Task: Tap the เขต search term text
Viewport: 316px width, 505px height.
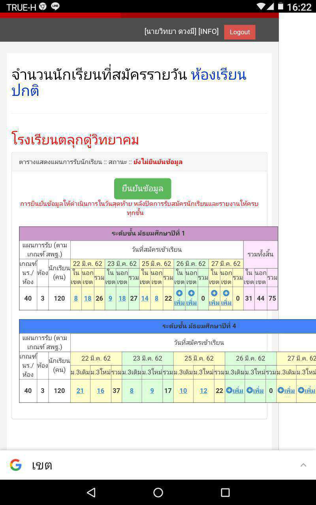Action: pyautogui.click(x=42, y=466)
